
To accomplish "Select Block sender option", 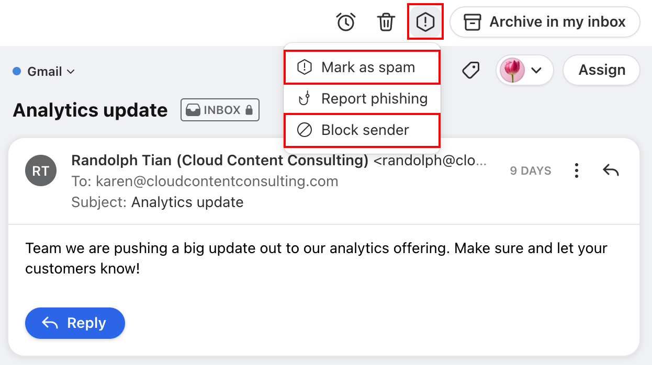I will [362, 130].
